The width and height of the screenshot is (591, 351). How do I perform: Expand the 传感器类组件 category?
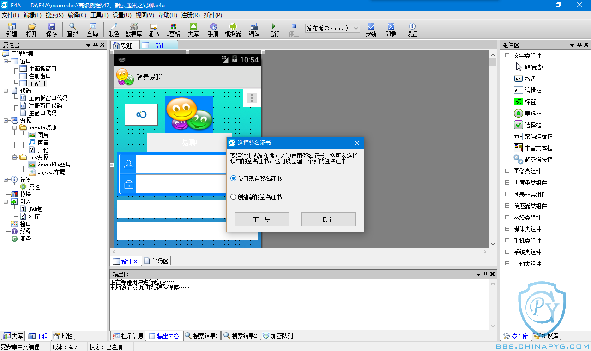coord(507,206)
